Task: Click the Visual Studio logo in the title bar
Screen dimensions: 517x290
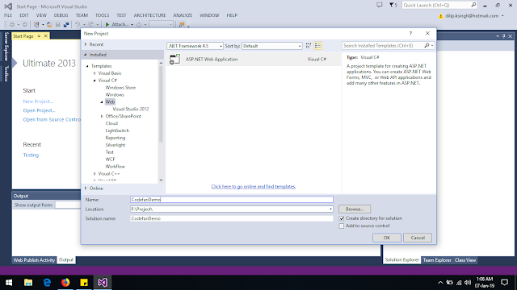Action: point(8,6)
